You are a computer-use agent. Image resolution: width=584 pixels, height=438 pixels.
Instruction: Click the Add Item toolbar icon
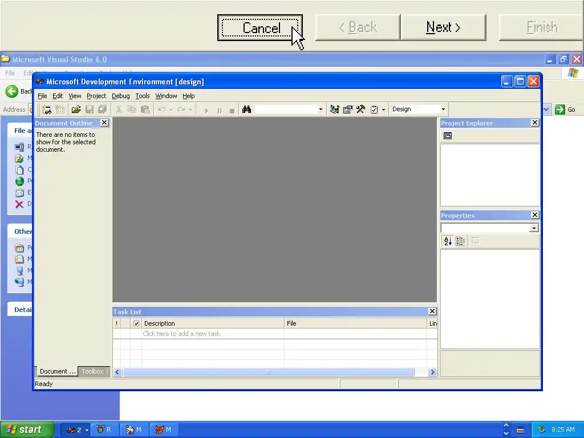pyautogui.click(x=59, y=109)
